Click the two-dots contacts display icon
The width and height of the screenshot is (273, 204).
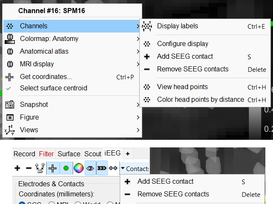click(x=113, y=168)
